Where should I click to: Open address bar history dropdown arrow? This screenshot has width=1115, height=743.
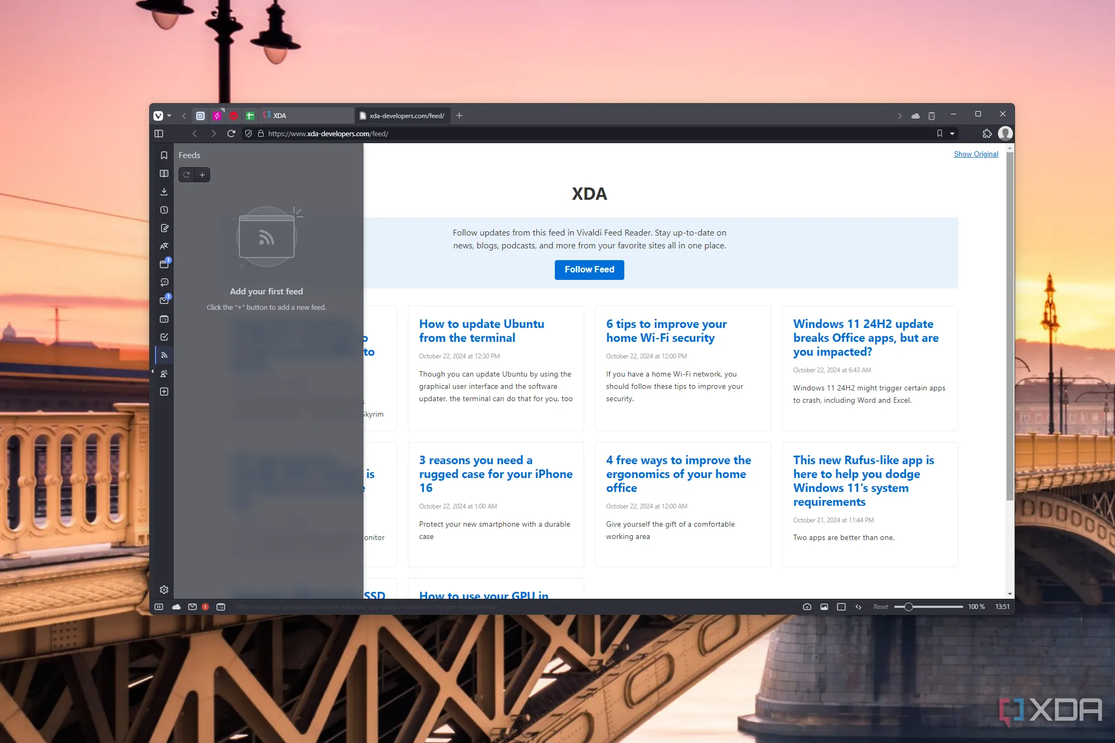pyautogui.click(x=952, y=134)
